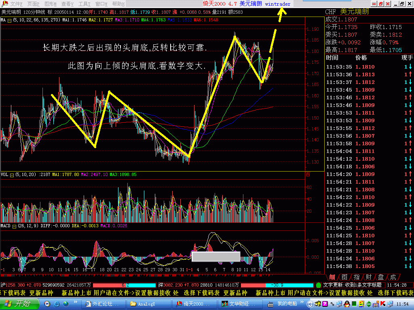Click the red K tray icon
Viewport: 414px width, 310px height.
pyautogui.click(x=383, y=304)
